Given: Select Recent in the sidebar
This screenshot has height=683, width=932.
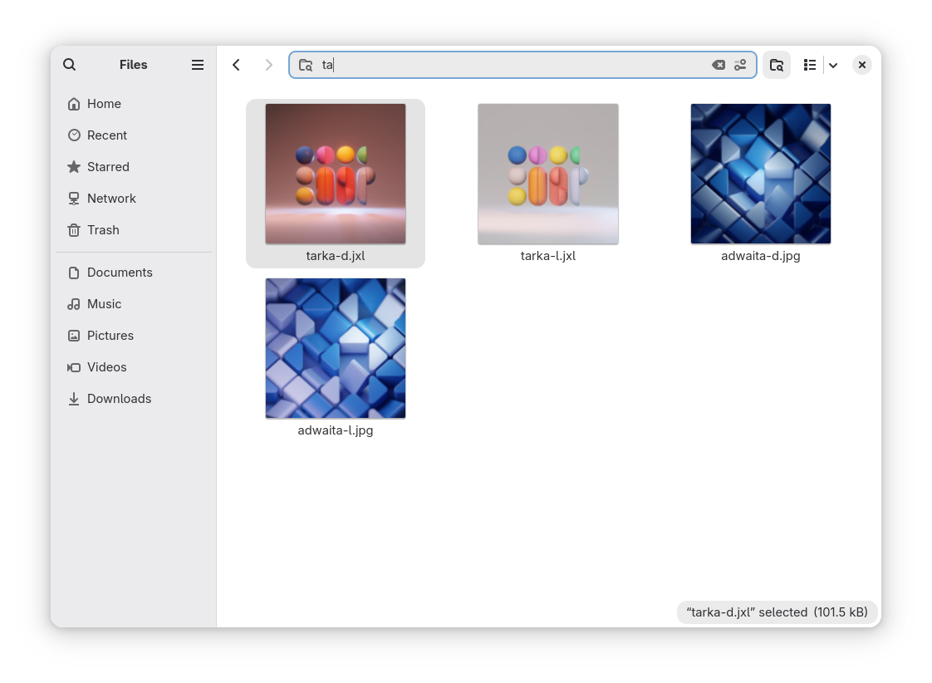Looking at the screenshot, I should 106,135.
